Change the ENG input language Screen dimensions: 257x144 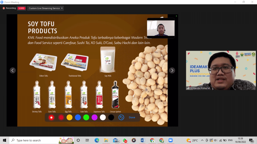pos(230,140)
